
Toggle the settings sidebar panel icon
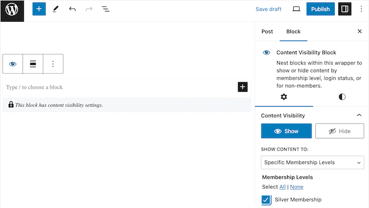345,9
